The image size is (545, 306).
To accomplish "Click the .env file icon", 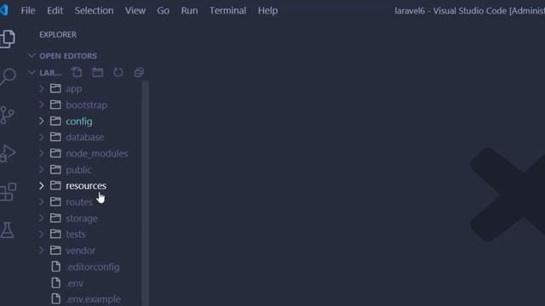I will (55, 283).
